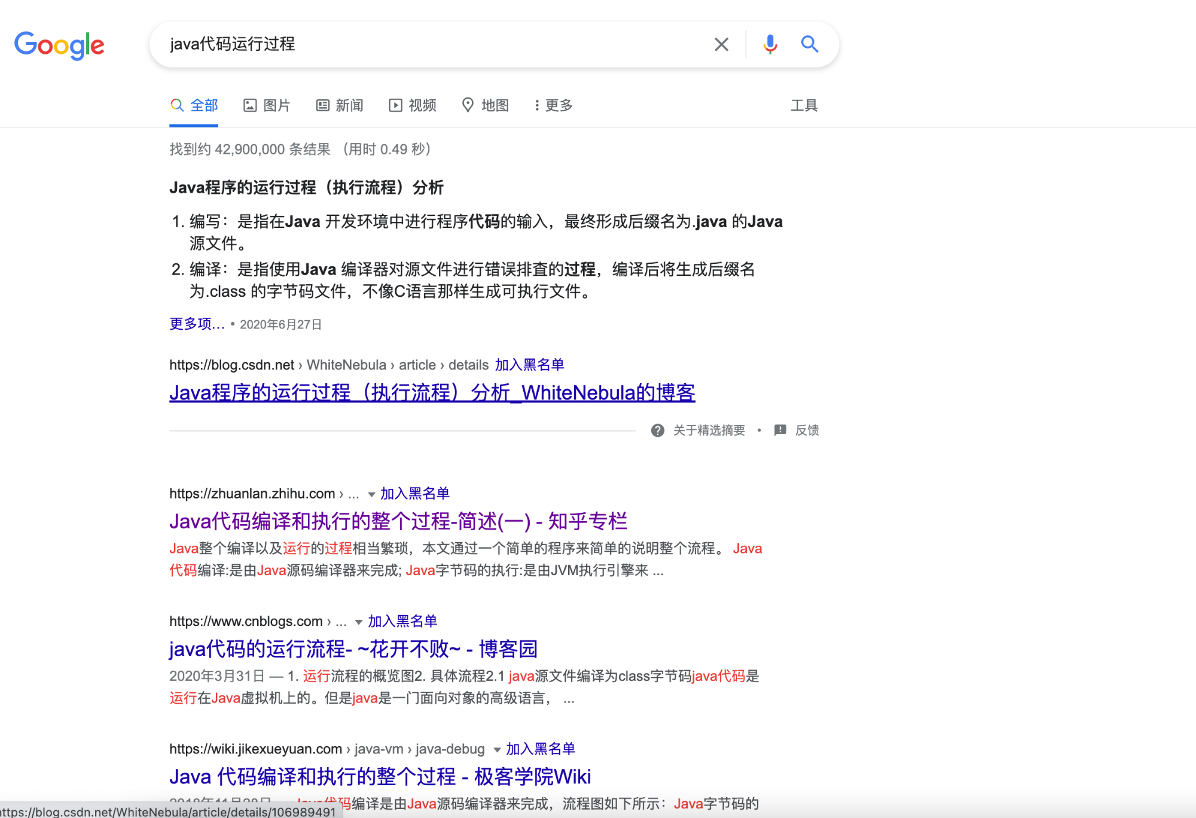Add blog.csdn.net result to 黑名单
The image size is (1196, 818).
529,364
